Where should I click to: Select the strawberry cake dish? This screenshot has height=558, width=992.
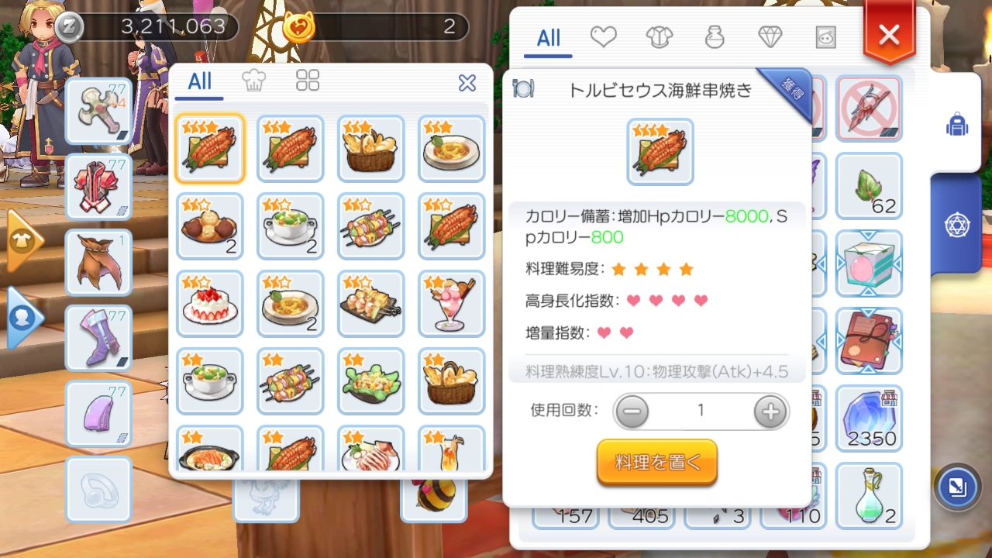pyautogui.click(x=210, y=303)
